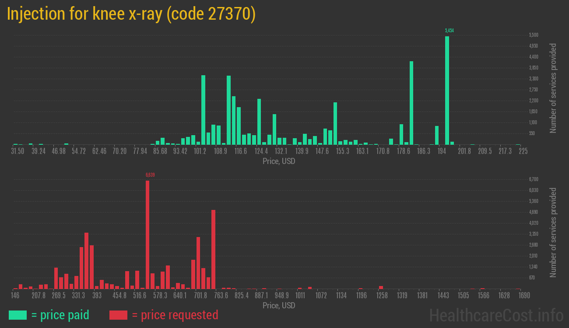The image size is (569, 328).
Task: Click the 1690 tick on the bottom x-axis
Action: (524, 296)
